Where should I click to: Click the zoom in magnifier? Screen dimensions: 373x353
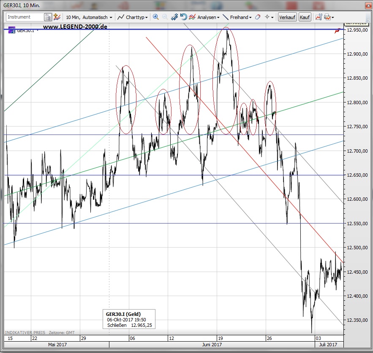(x=155, y=17)
